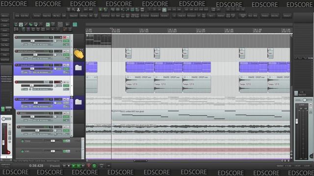
Task: Click the 25.1.00 mark on the timeline ruler
Action: (x=144, y=30)
